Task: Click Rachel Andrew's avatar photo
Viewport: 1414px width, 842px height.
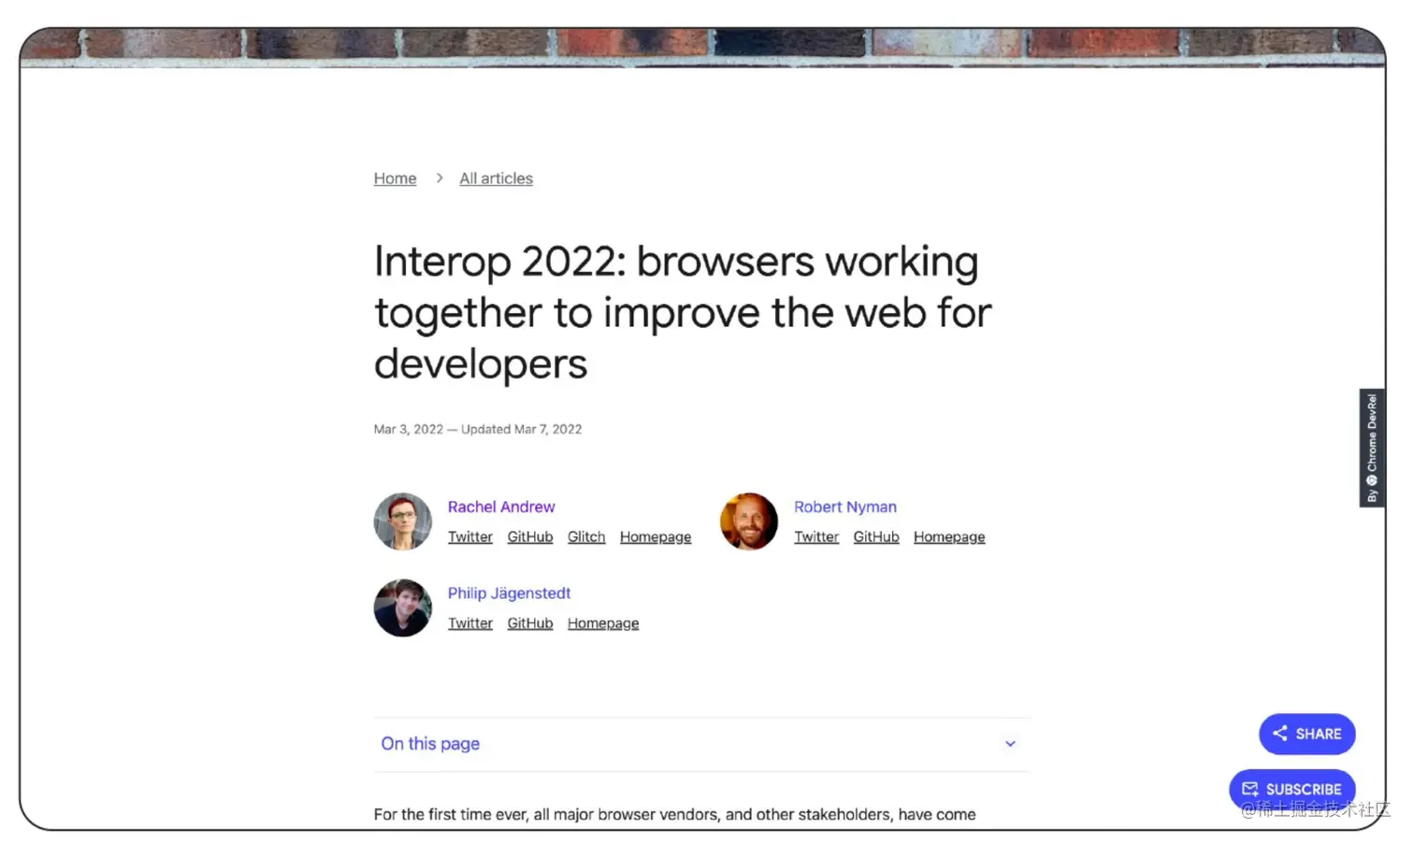Action: click(403, 521)
